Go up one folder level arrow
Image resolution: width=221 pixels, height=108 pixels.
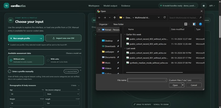[115, 18]
